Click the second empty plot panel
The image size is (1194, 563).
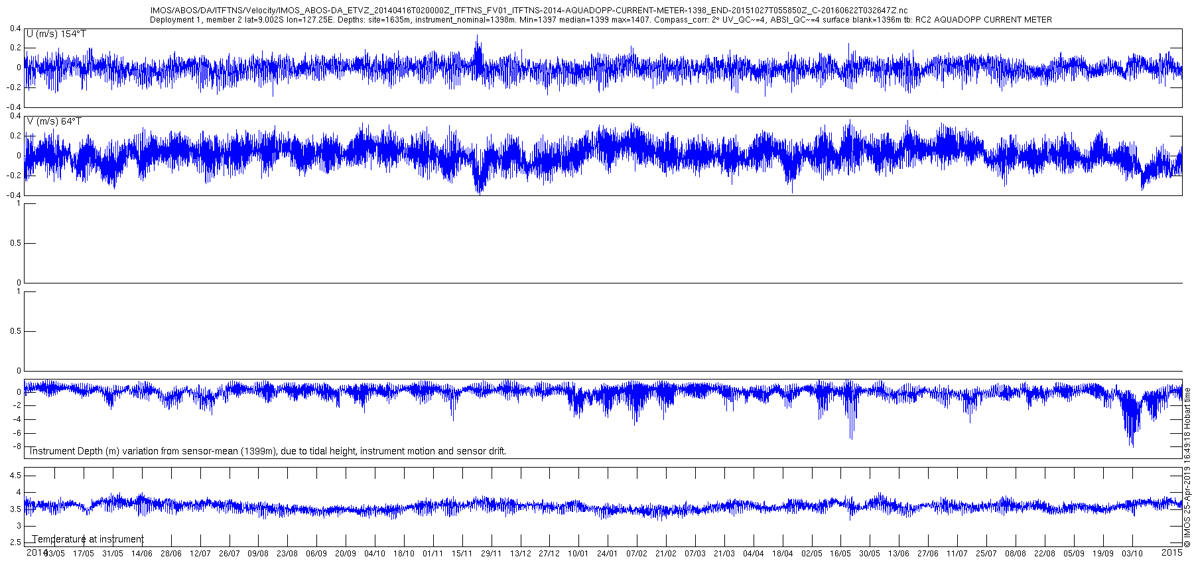[x=603, y=331]
